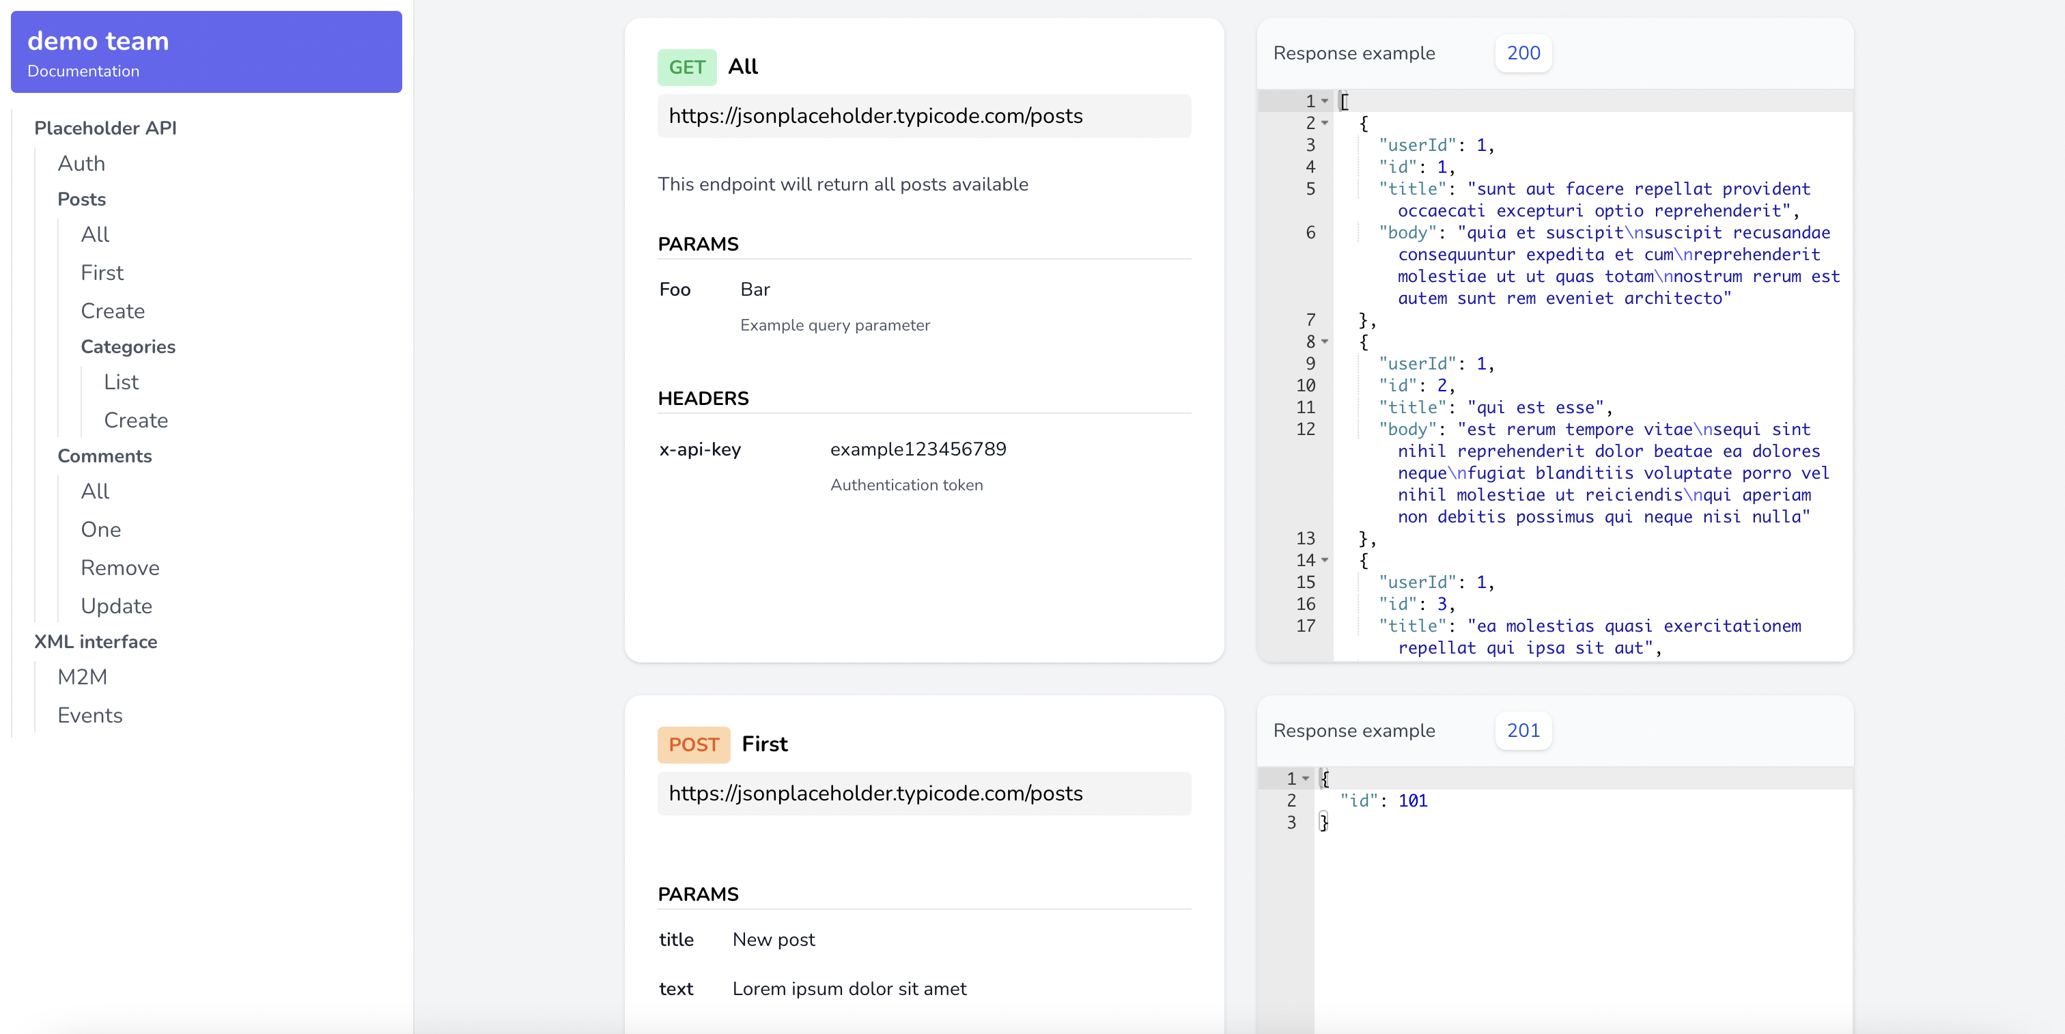Go to Events in the sidebar
Image resolution: width=2065 pixels, height=1034 pixels.
click(89, 716)
